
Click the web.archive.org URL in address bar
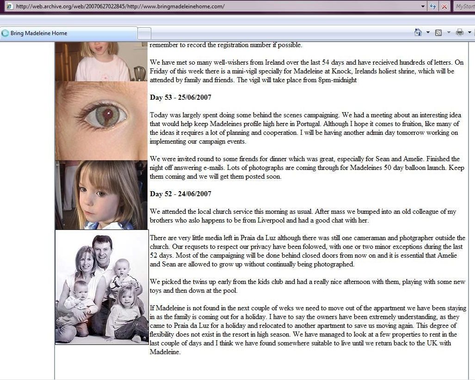click(x=120, y=6)
